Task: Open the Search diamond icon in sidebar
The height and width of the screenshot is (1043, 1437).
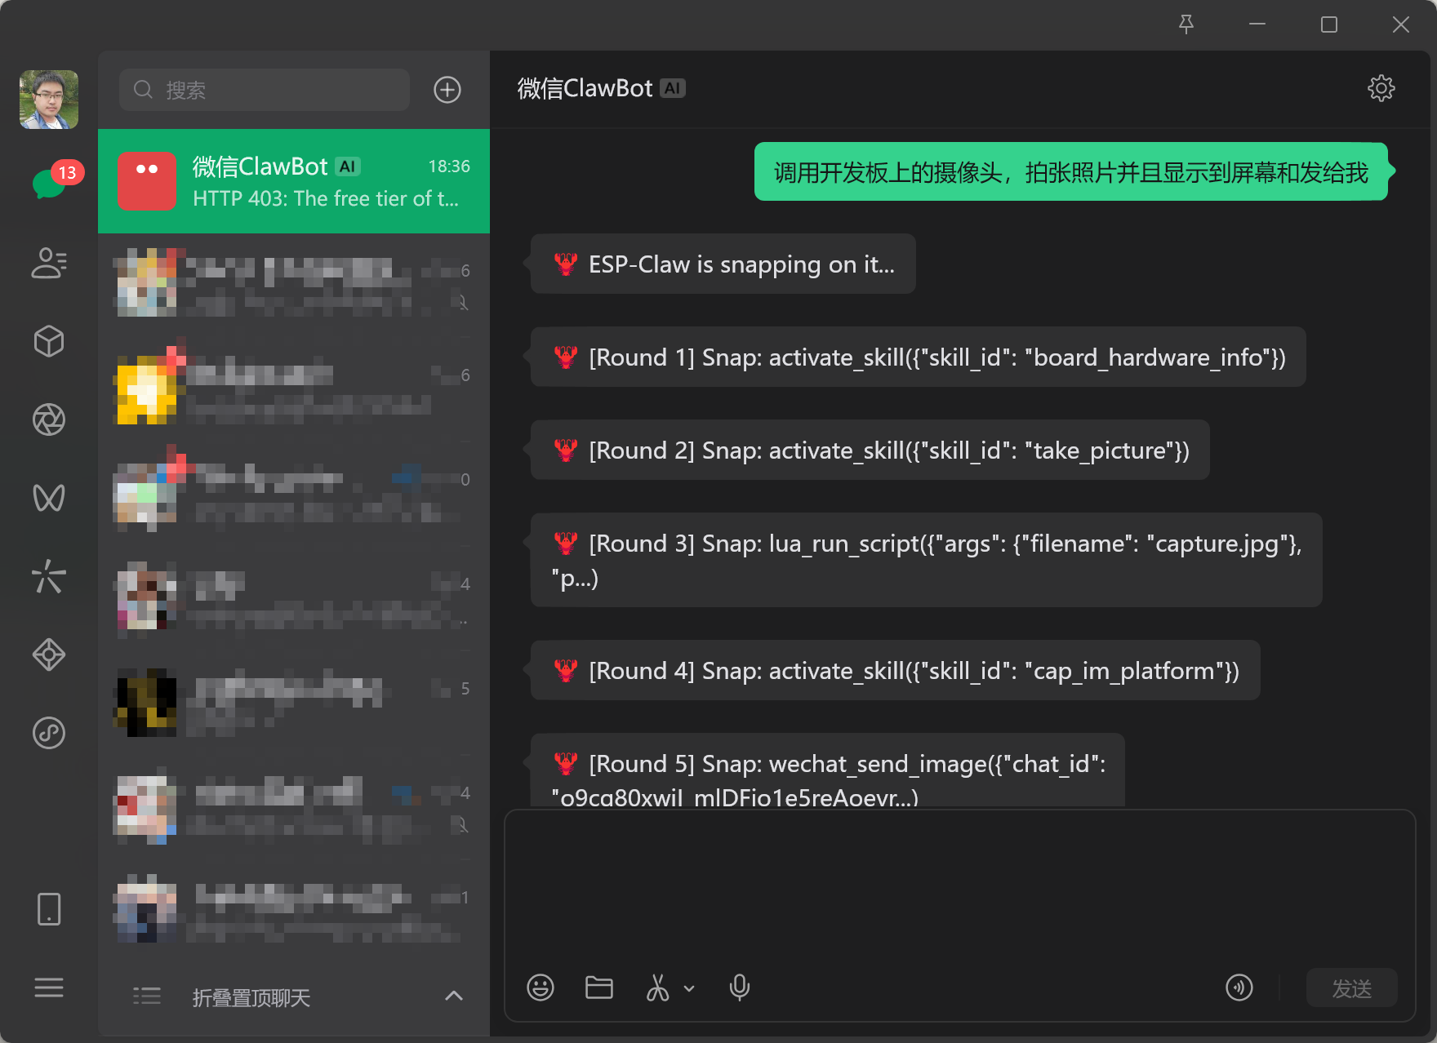Action: point(49,655)
